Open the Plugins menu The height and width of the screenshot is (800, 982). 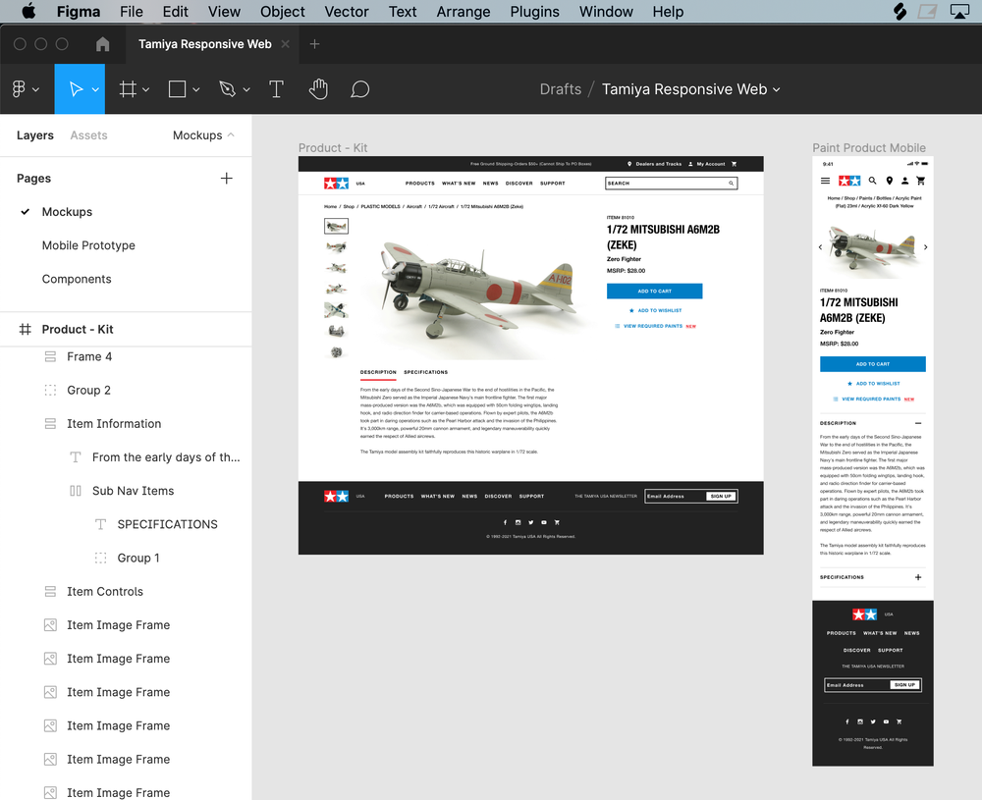tap(534, 11)
